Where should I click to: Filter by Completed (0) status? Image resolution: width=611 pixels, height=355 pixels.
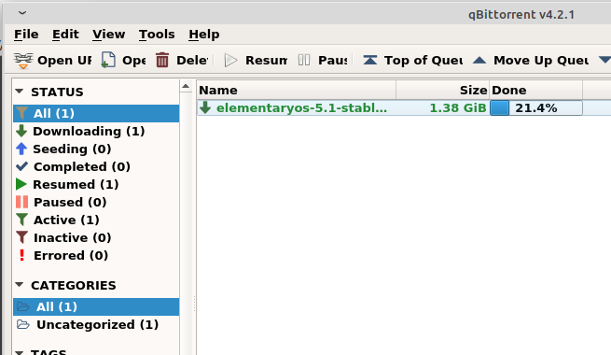(96, 167)
